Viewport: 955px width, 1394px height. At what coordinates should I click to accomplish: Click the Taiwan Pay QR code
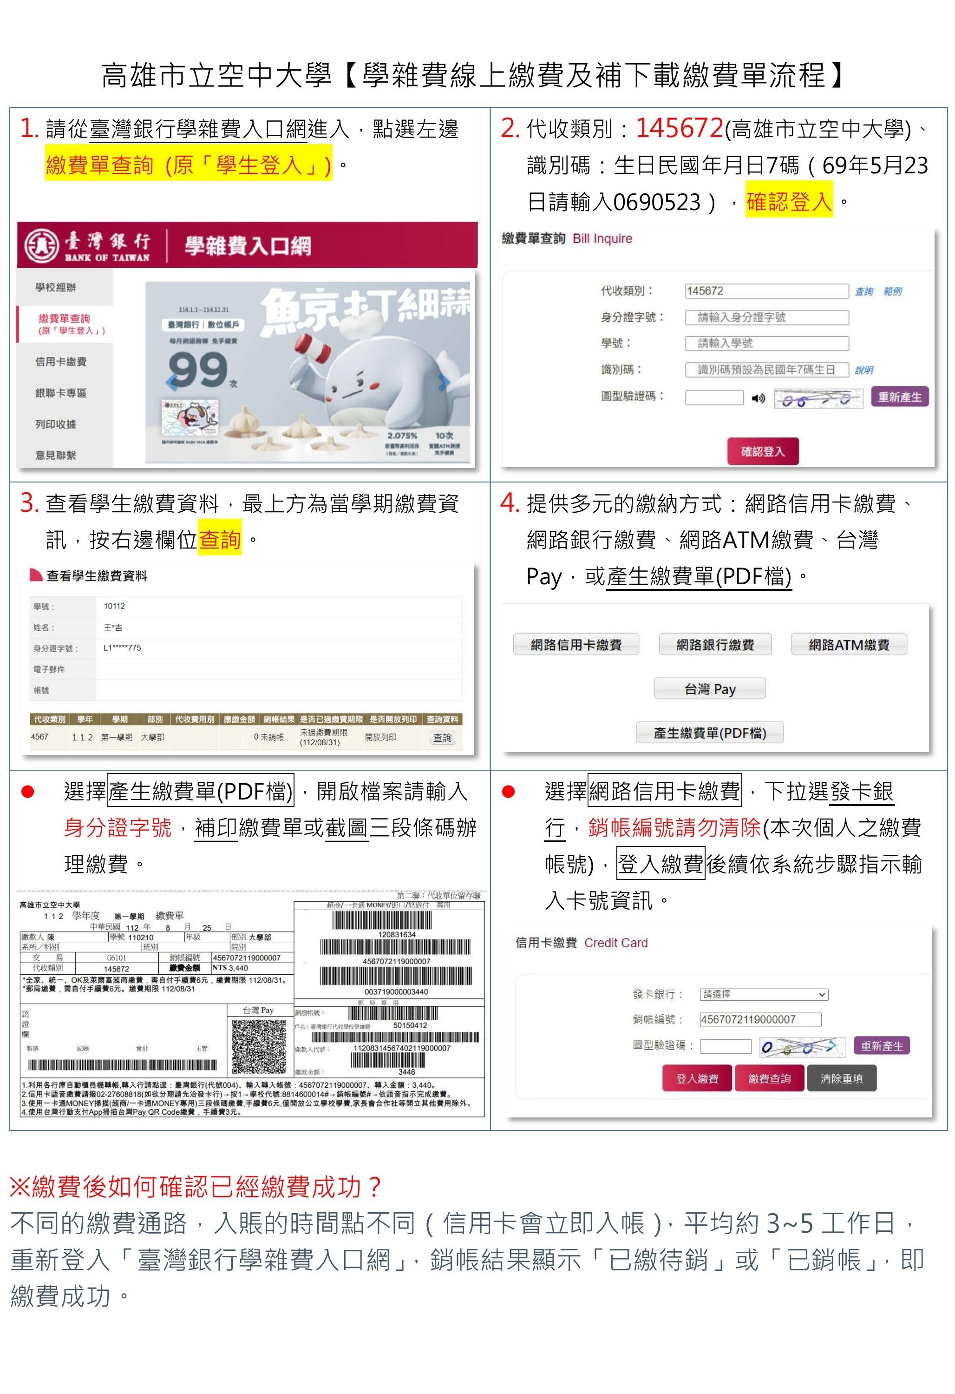pos(259,1046)
